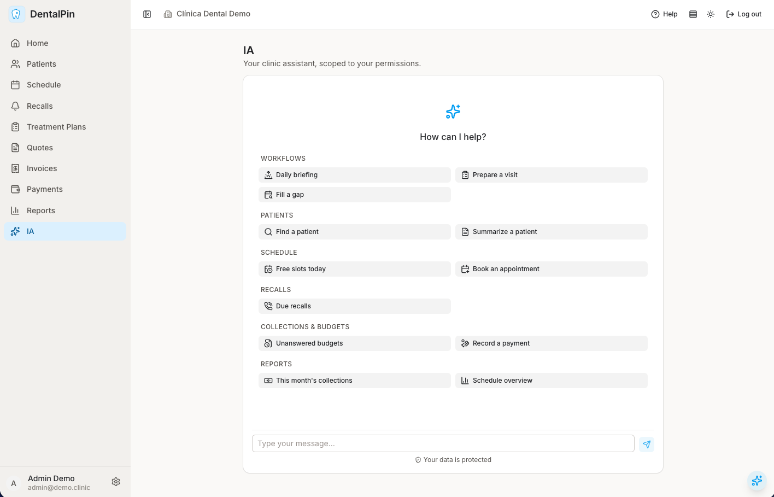This screenshot has height=497, width=774.
Task: Choose the Book an appointment suggestion
Action: (552, 269)
